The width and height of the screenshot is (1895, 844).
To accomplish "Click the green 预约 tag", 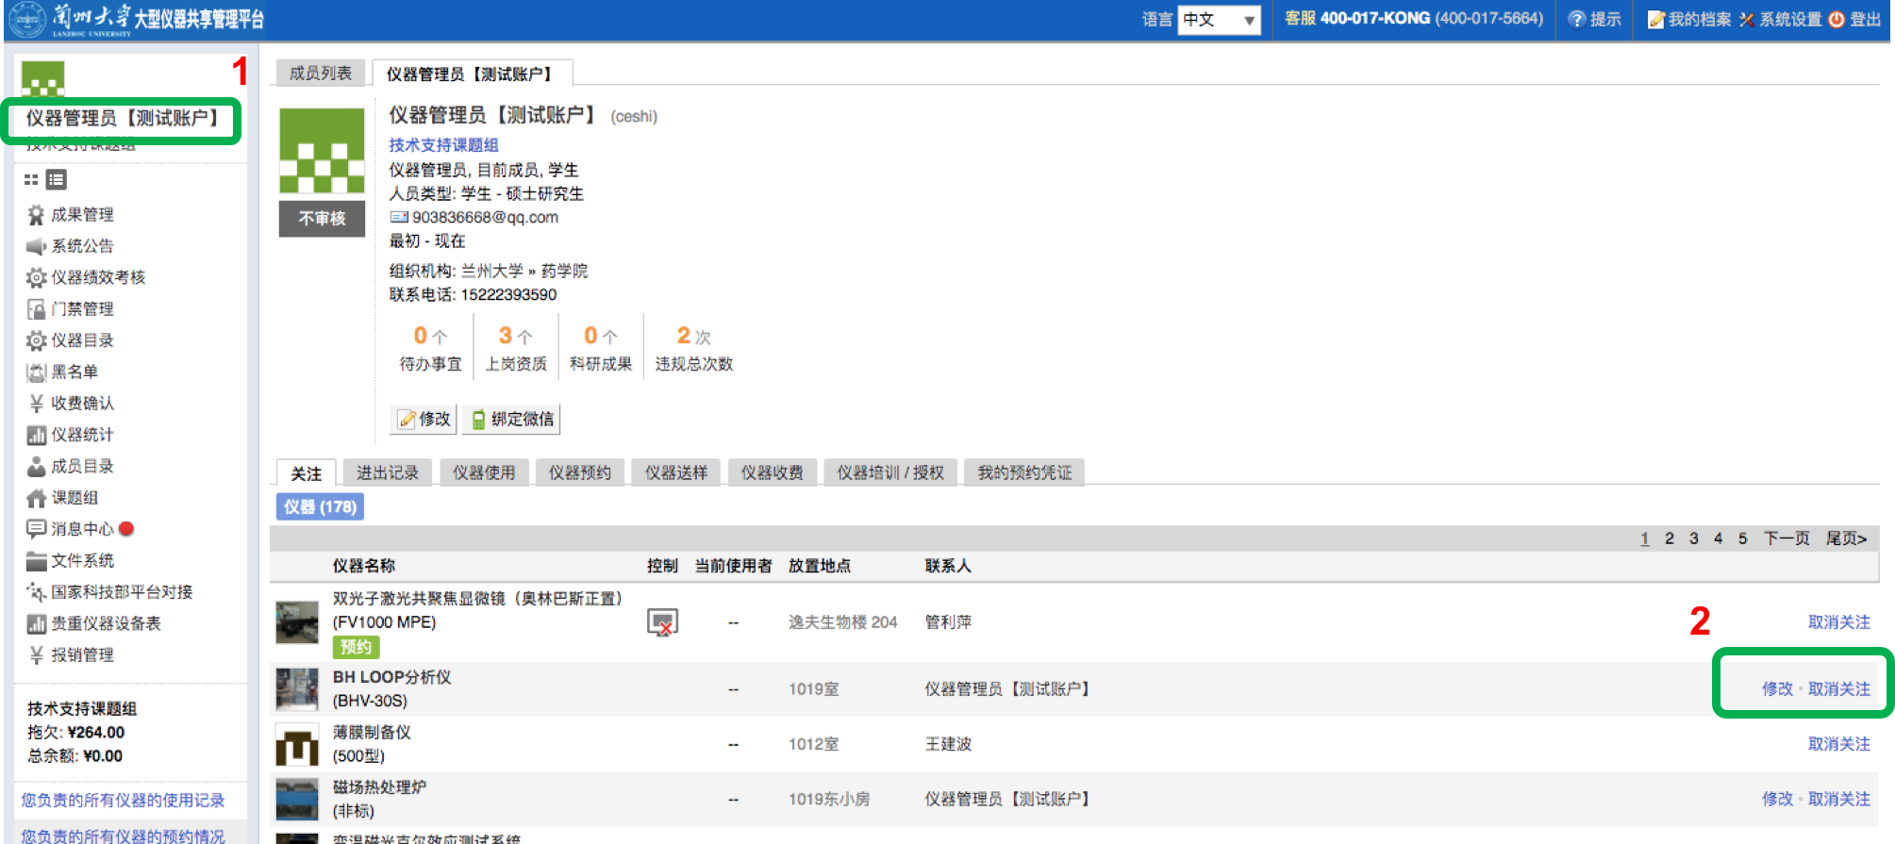I will (x=356, y=647).
